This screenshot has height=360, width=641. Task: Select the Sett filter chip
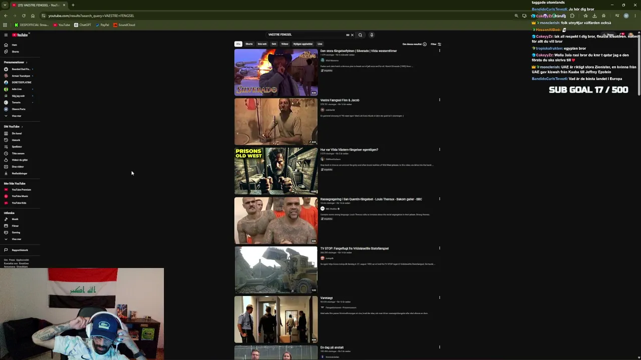[x=274, y=44]
